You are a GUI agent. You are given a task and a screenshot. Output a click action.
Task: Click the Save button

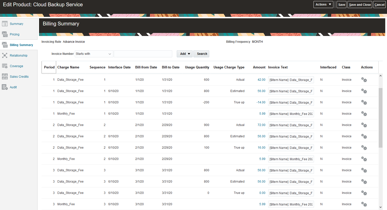click(342, 5)
